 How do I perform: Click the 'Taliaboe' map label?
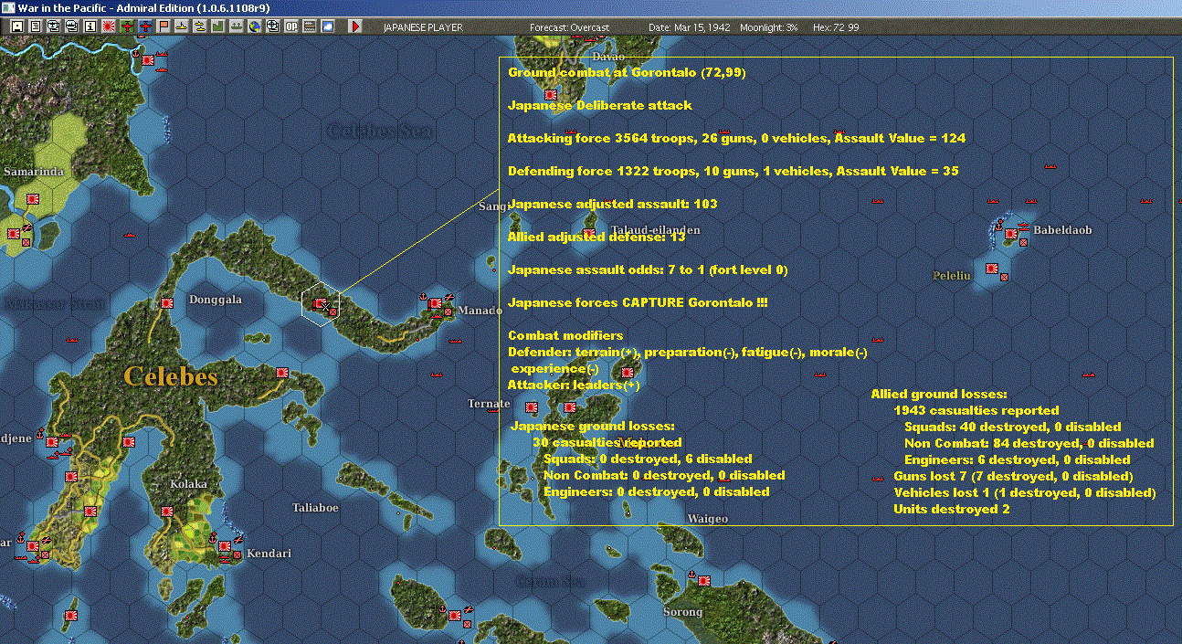pos(315,507)
